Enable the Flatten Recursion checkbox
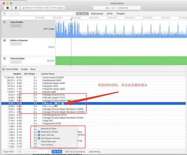 pyautogui.click(x=39, y=141)
